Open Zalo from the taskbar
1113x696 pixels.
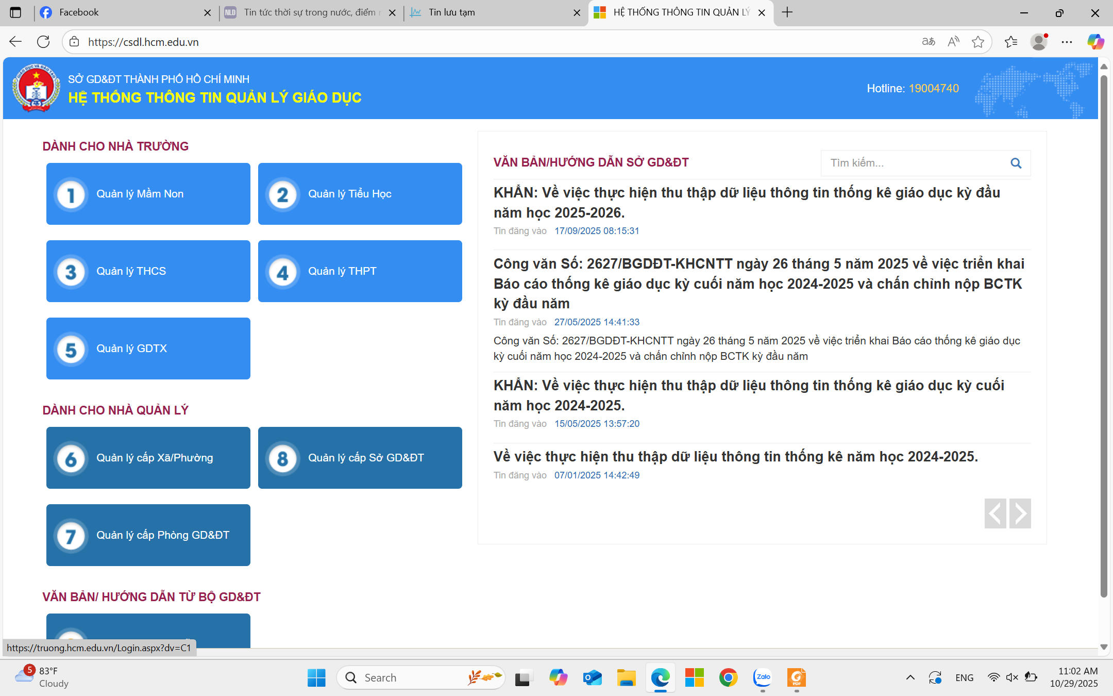click(x=763, y=677)
